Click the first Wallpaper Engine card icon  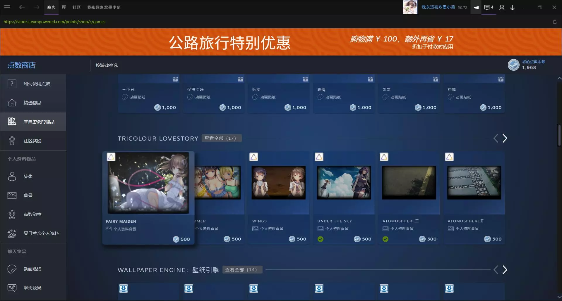click(x=124, y=288)
